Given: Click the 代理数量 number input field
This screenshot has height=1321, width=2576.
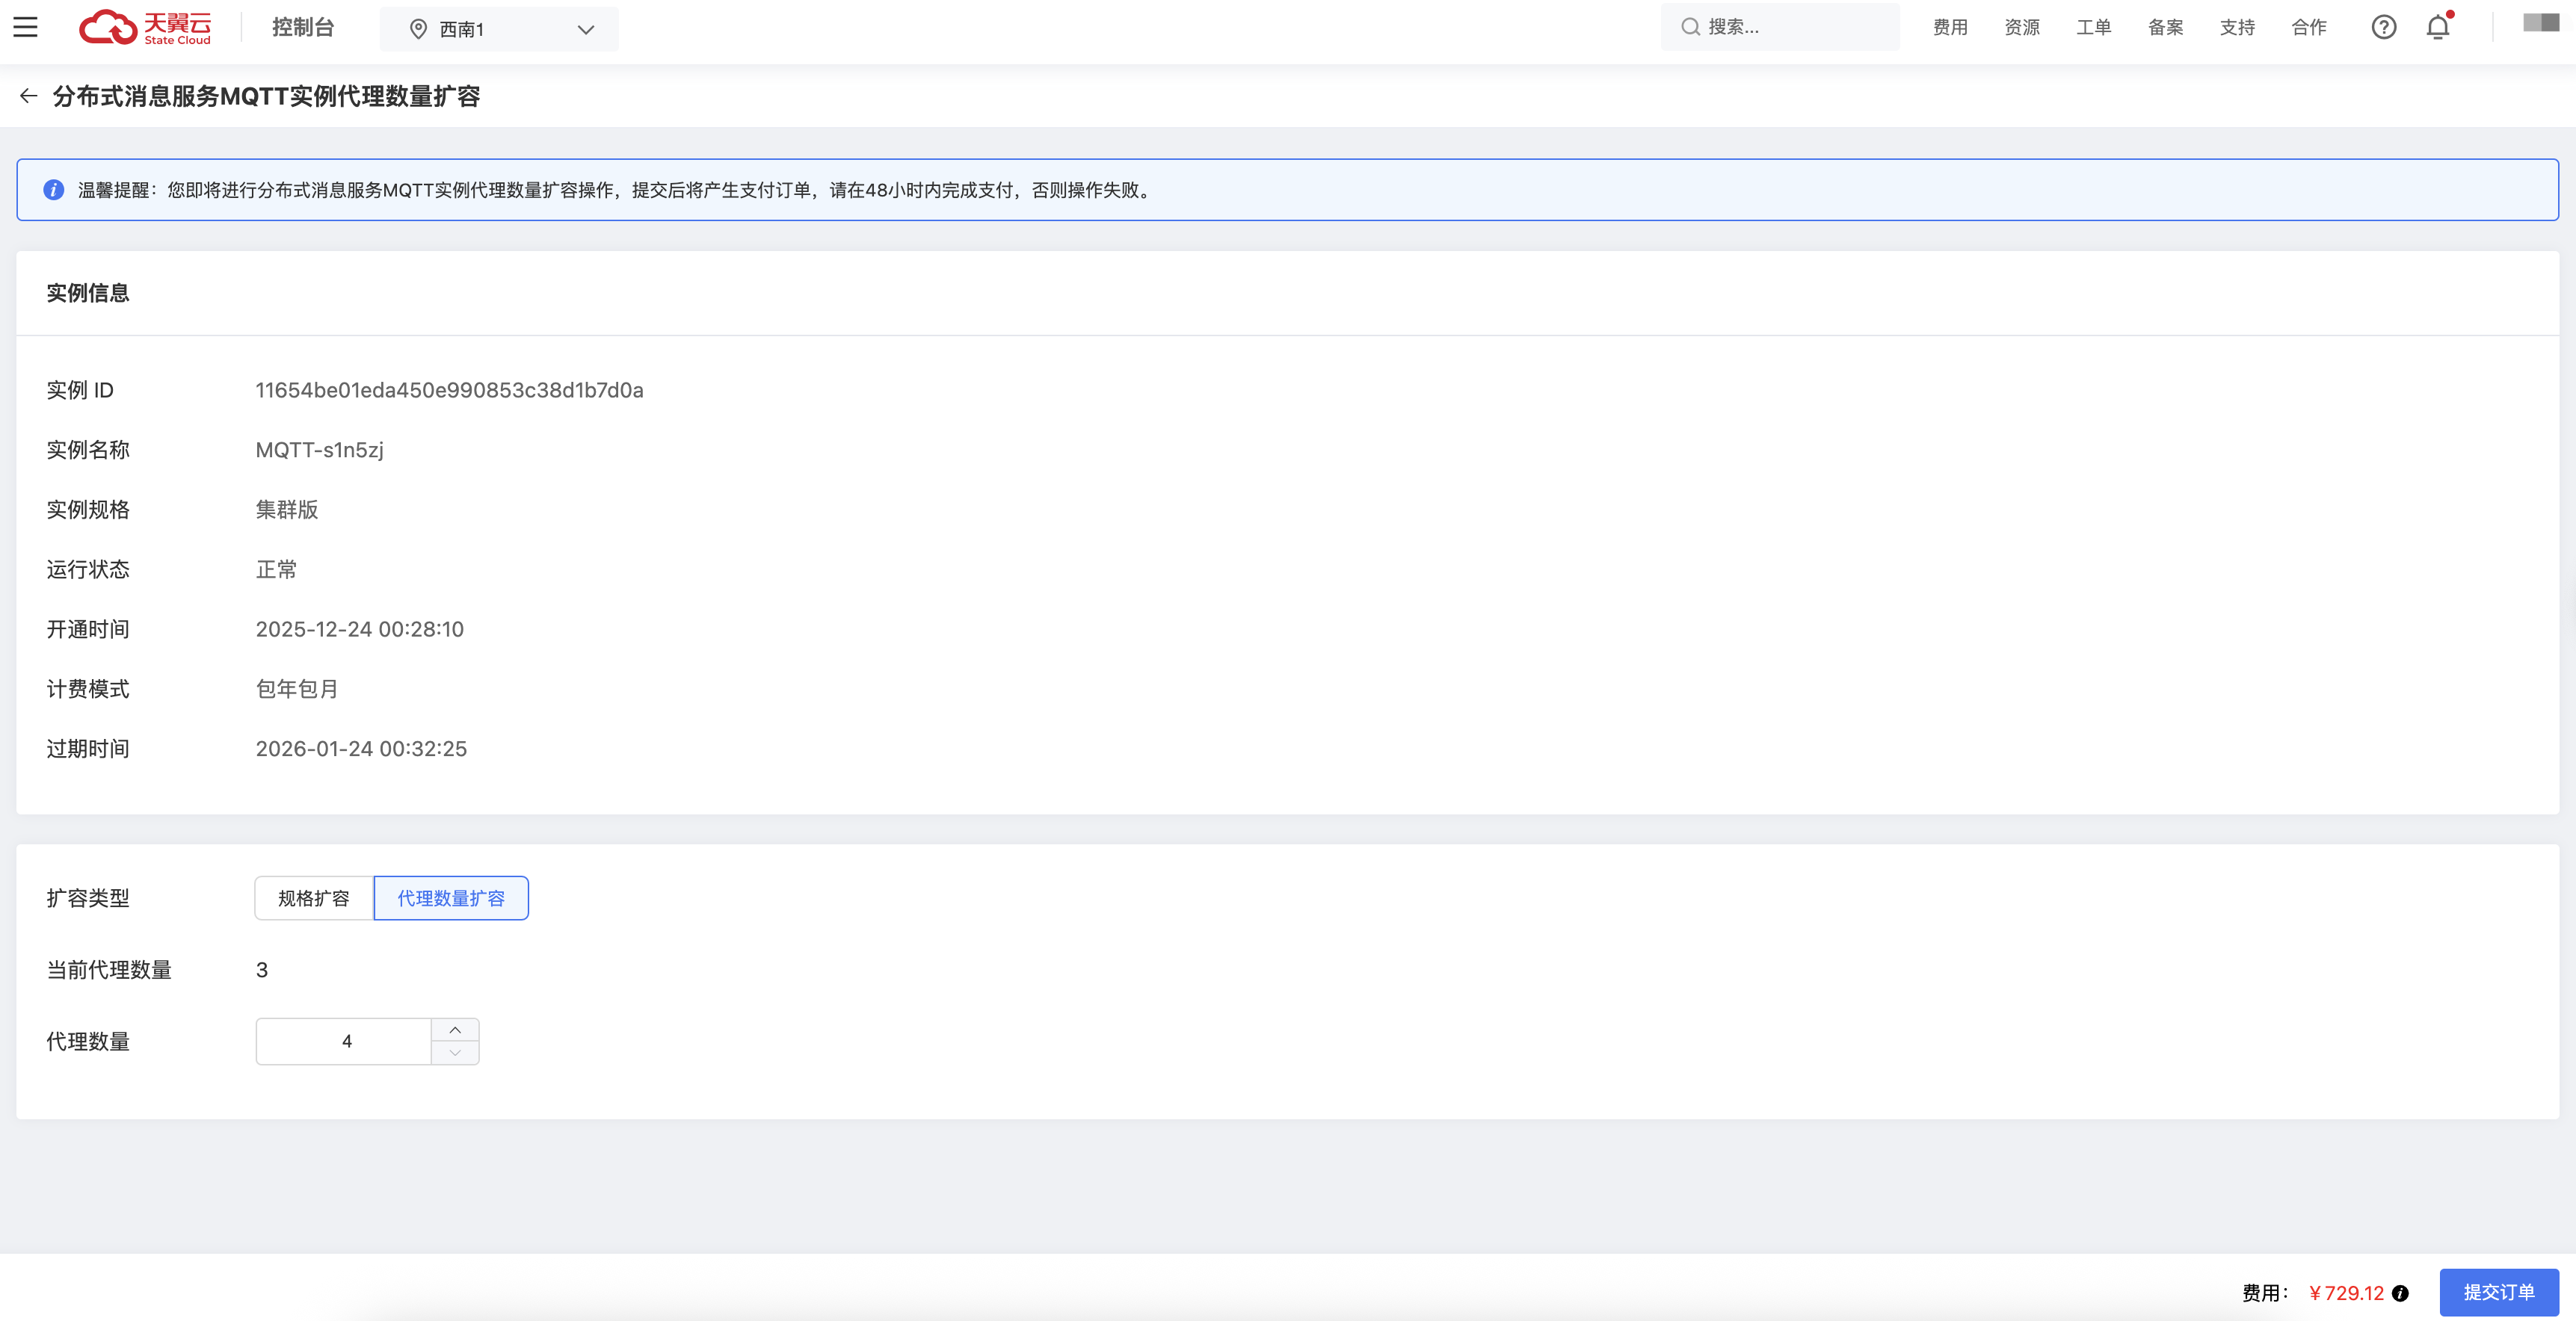Looking at the screenshot, I should pos(345,1042).
